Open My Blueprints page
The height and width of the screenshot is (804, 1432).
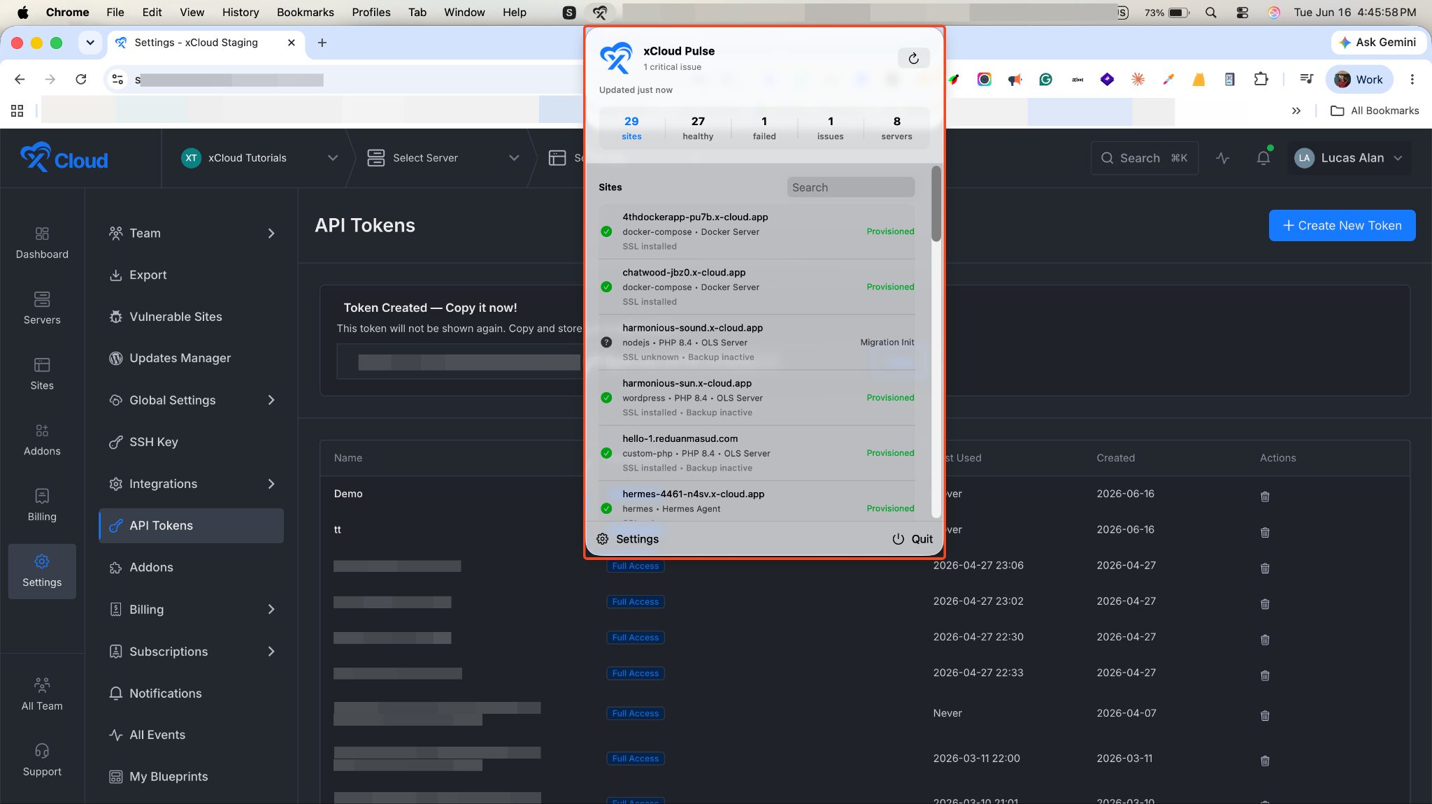point(192,777)
